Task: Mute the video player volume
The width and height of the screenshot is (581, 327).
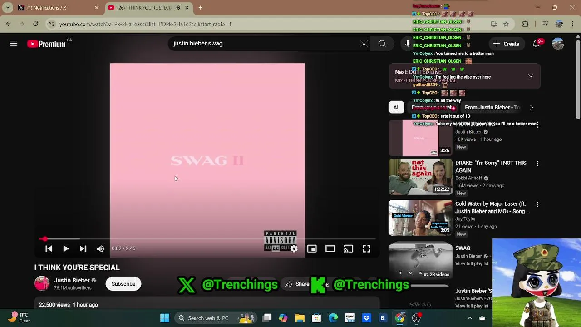Action: click(100, 248)
